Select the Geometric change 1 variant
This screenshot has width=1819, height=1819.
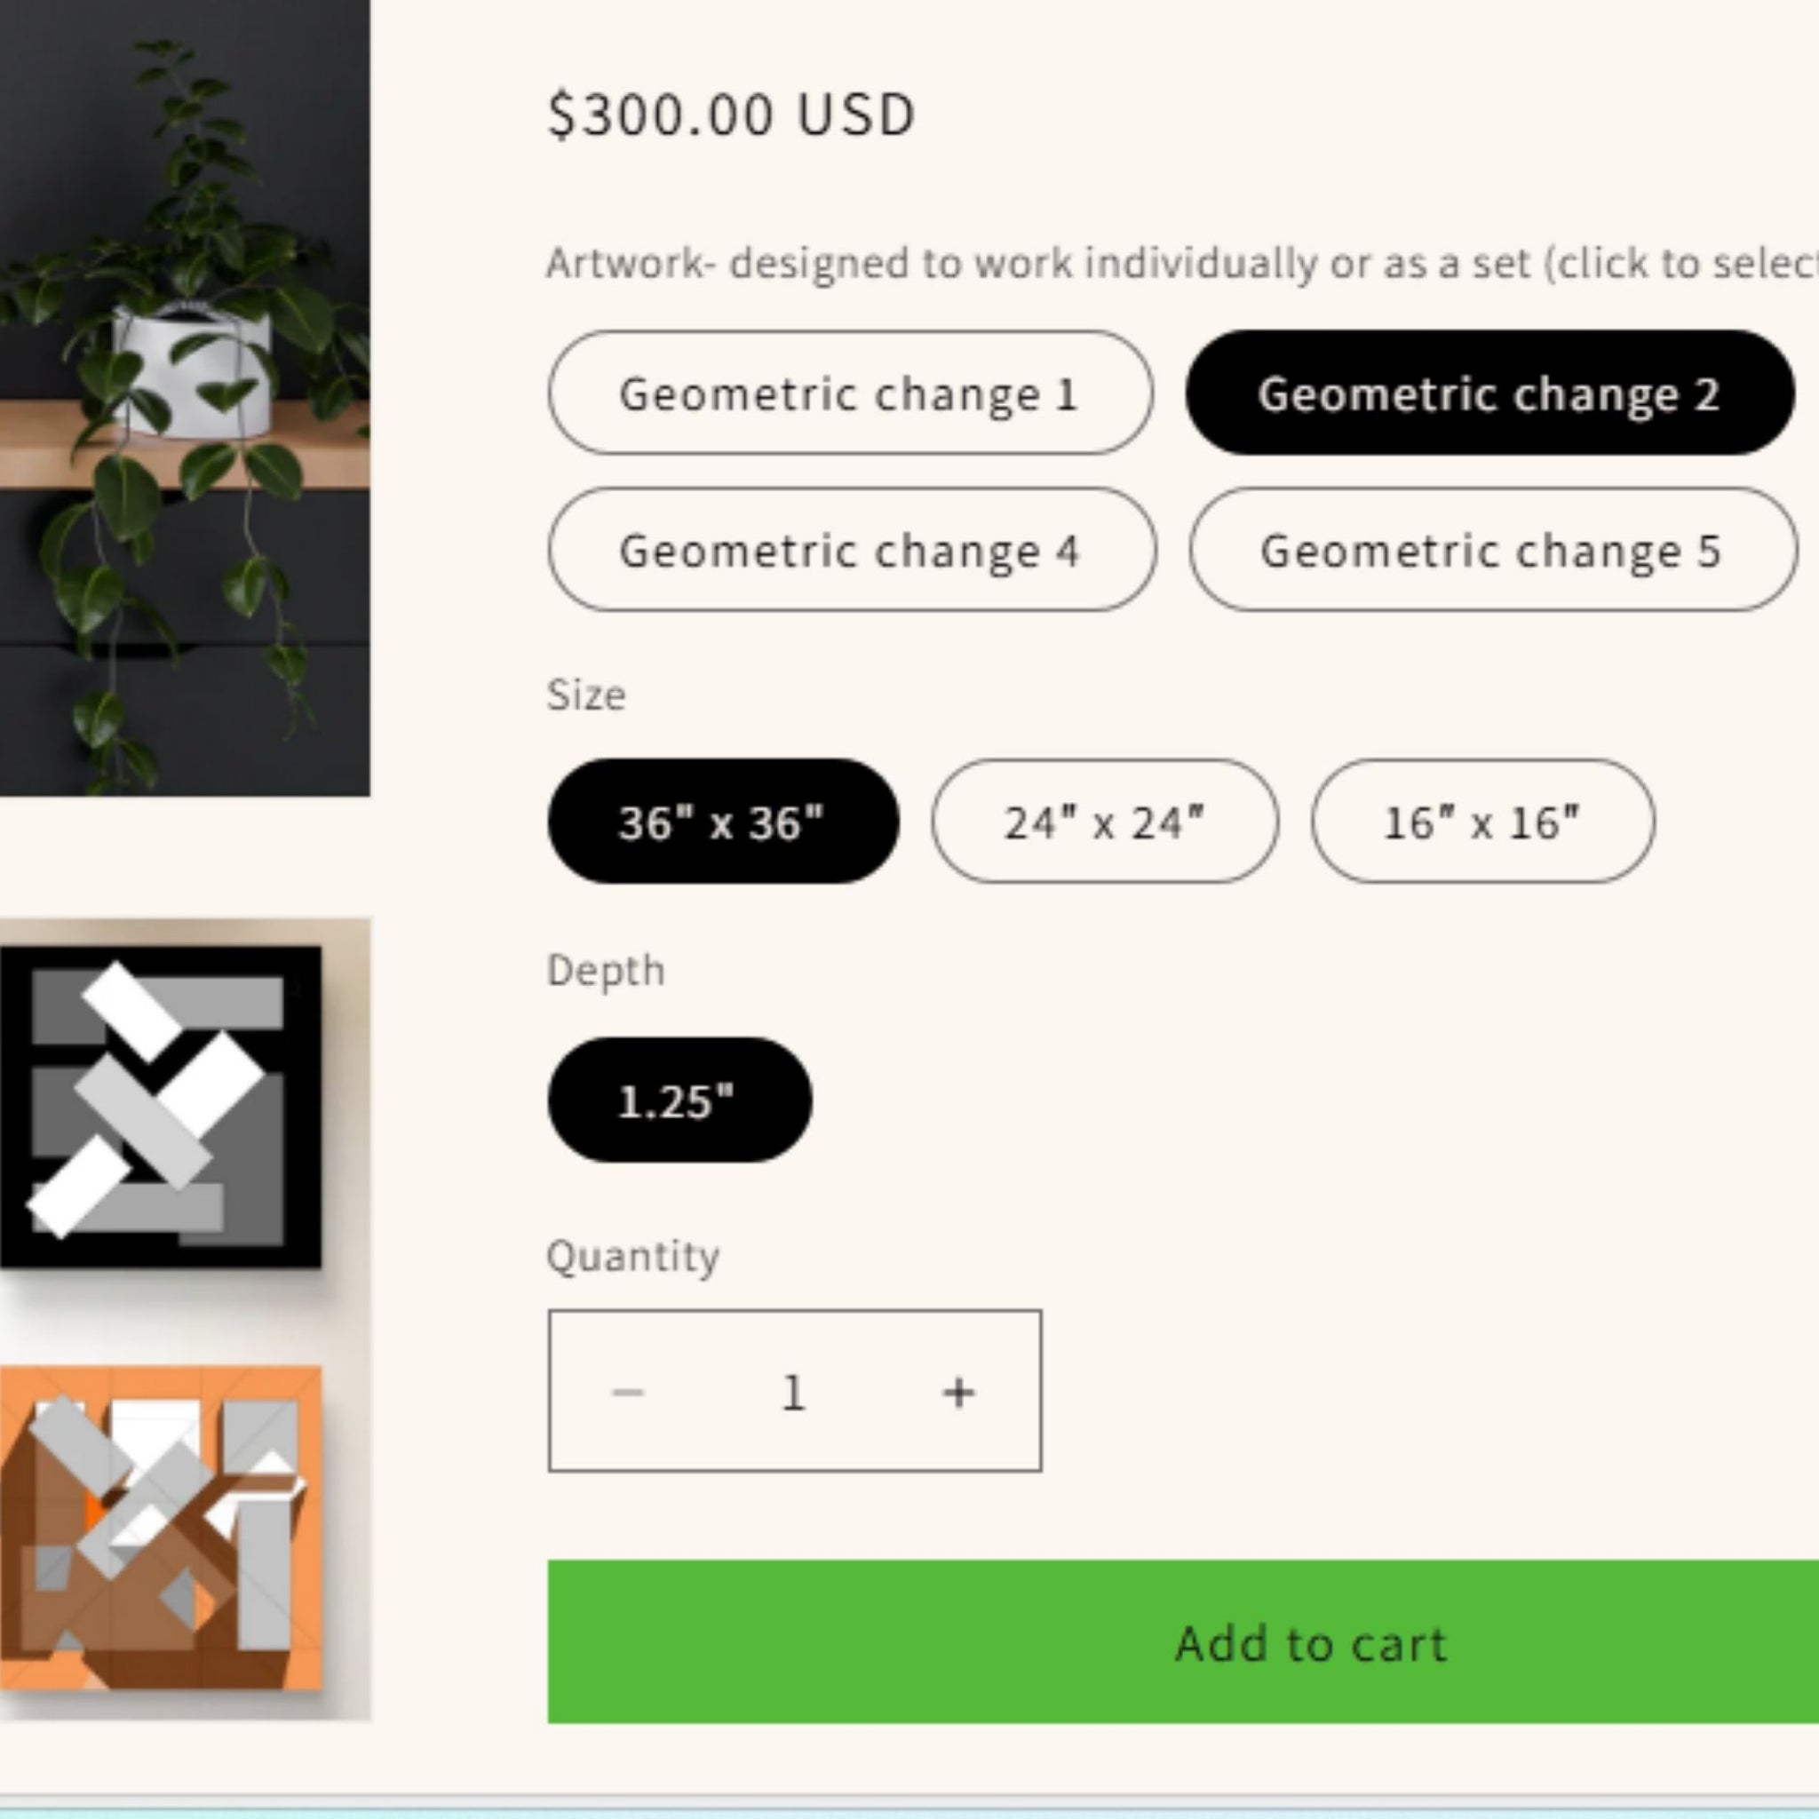tap(847, 394)
